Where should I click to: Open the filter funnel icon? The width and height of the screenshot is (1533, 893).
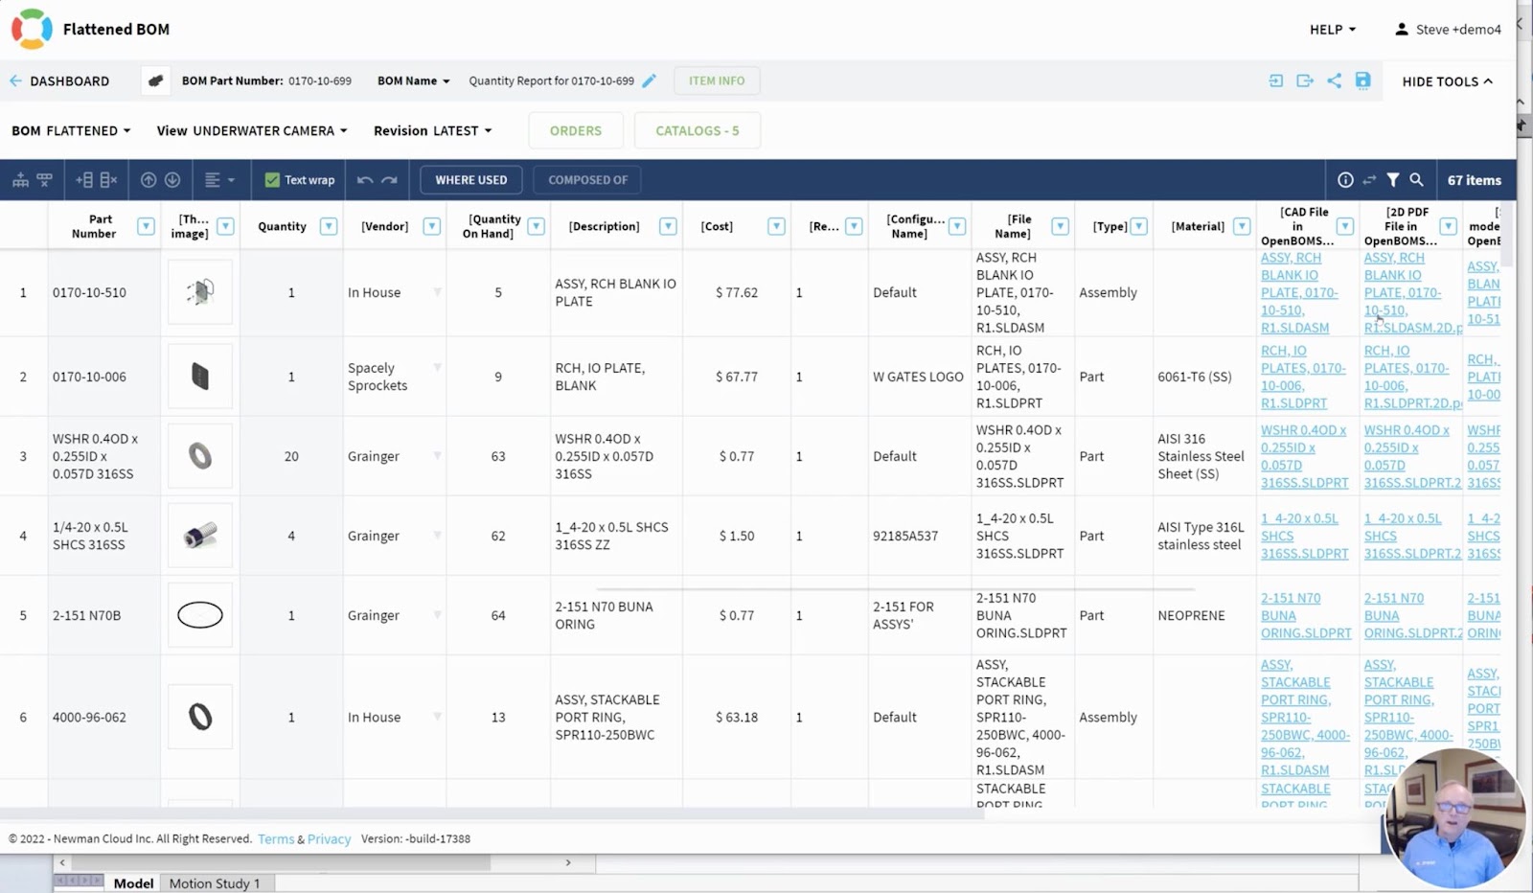click(1393, 180)
